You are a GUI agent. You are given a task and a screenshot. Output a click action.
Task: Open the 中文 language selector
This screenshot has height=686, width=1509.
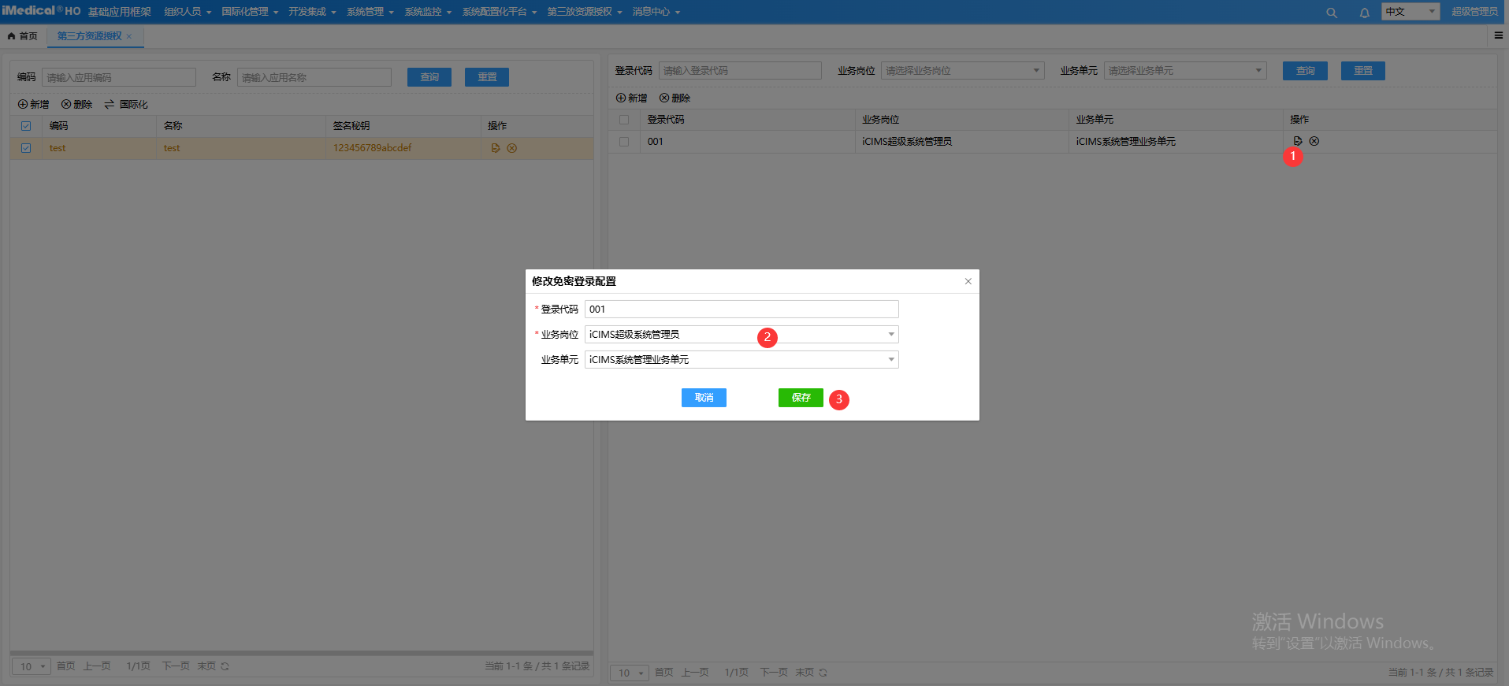1410,12
